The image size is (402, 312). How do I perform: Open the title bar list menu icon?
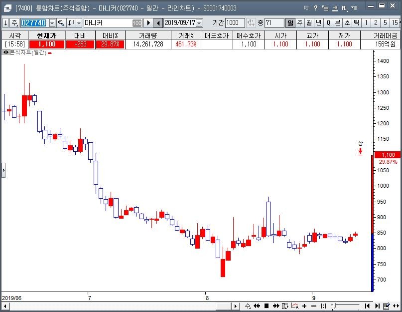coord(354,8)
